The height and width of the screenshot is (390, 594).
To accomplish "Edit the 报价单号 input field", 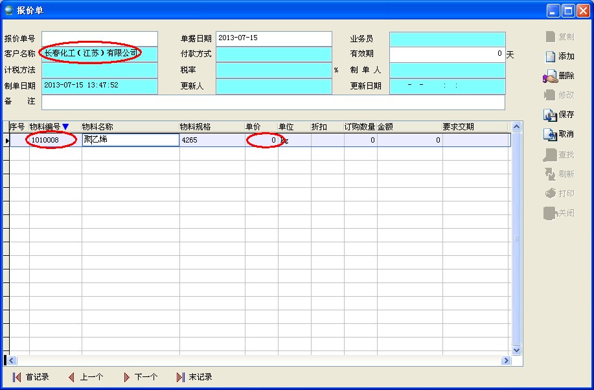I will coord(99,39).
